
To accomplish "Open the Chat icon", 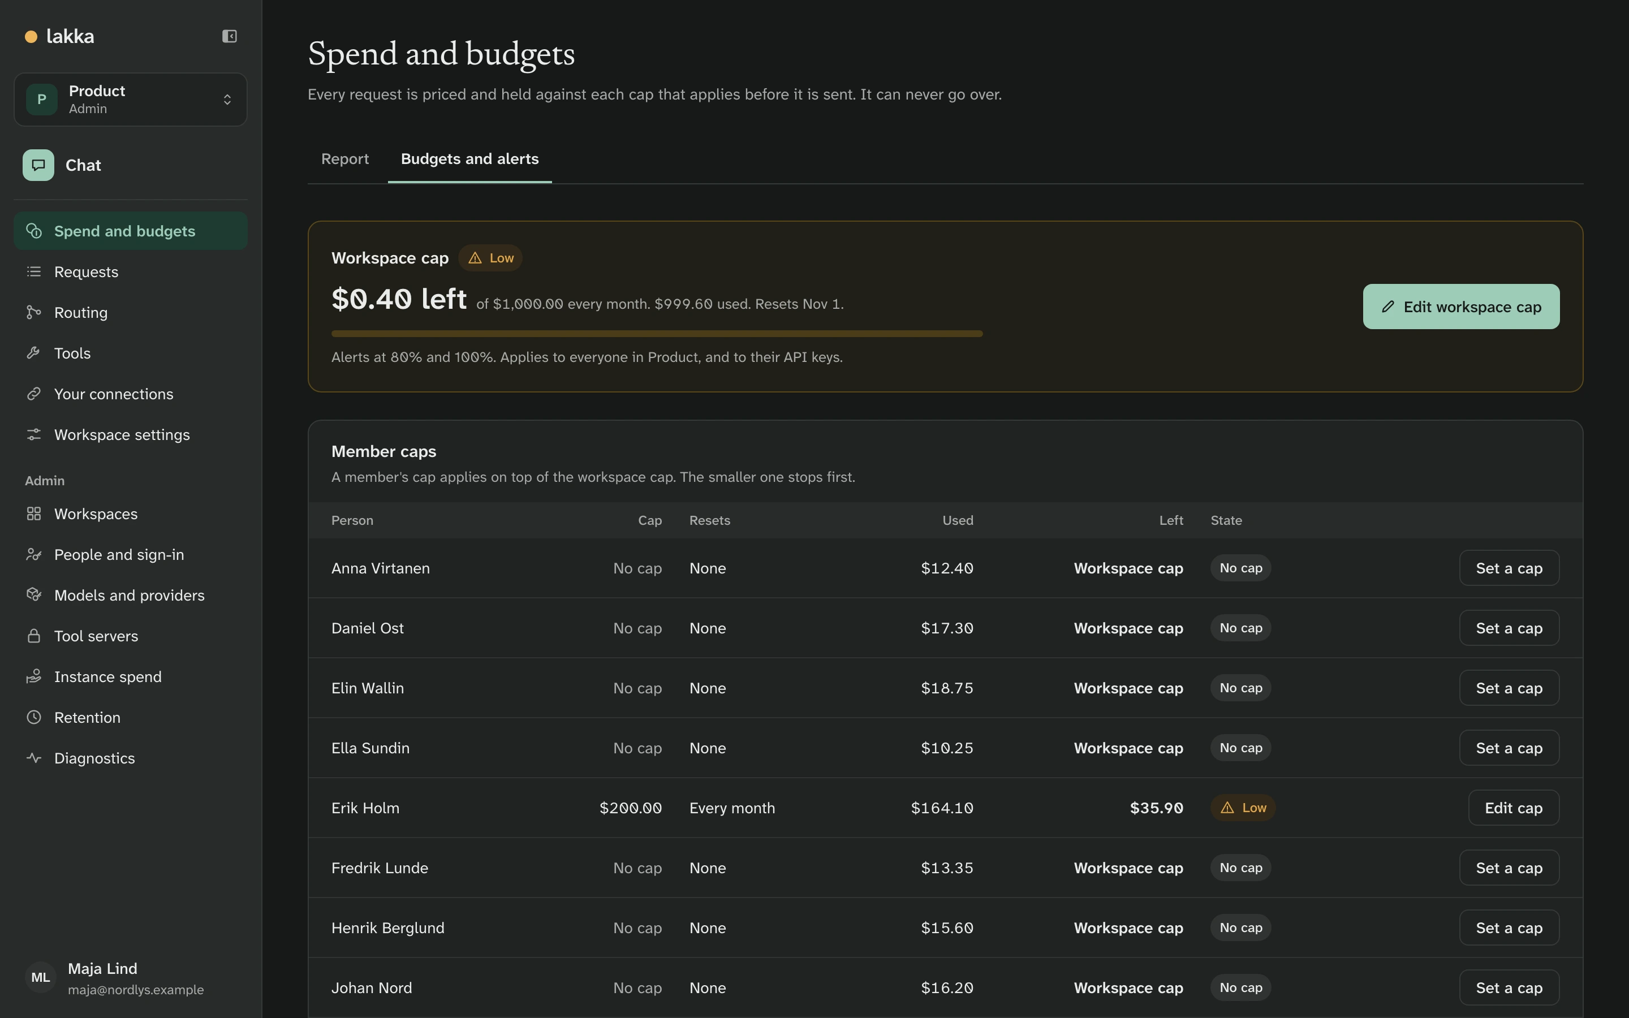I will coord(38,165).
